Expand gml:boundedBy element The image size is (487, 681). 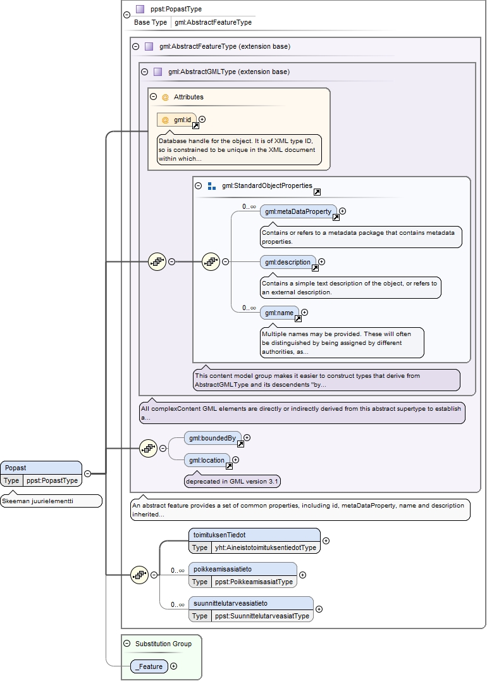(x=247, y=438)
